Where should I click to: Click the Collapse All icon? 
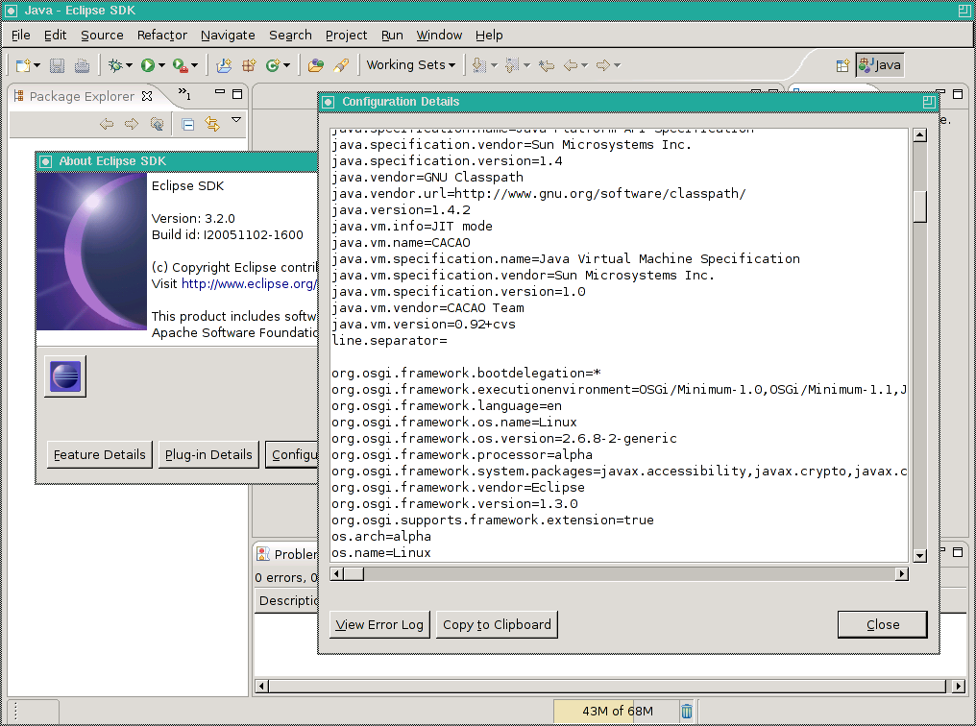click(188, 125)
